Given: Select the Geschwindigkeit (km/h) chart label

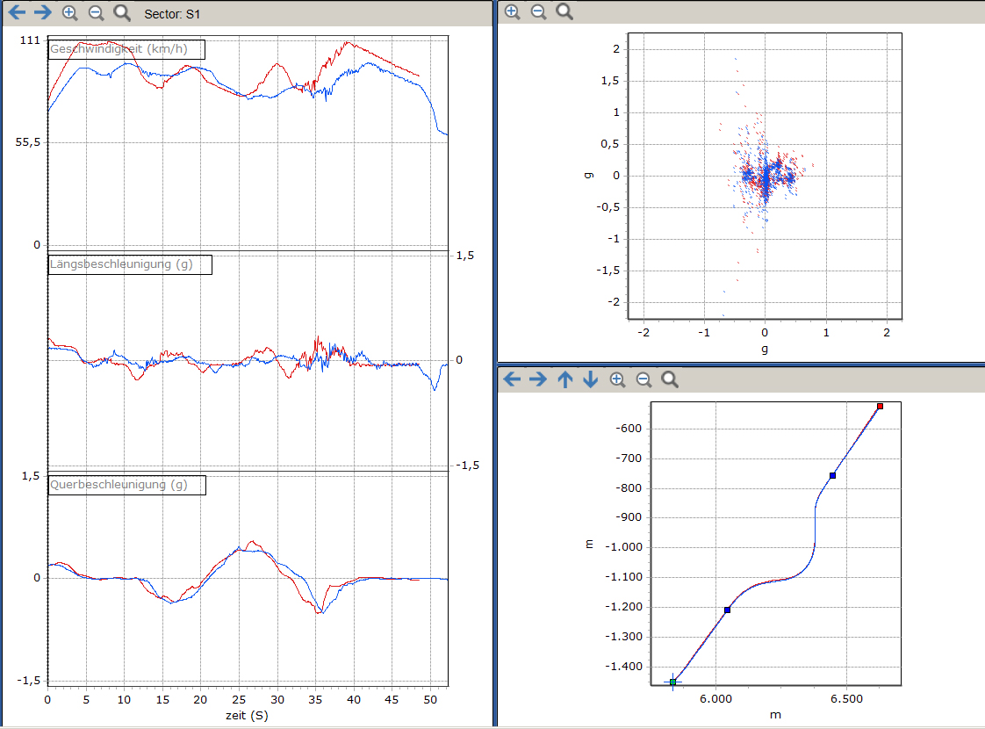Looking at the screenshot, I should pos(126,49).
